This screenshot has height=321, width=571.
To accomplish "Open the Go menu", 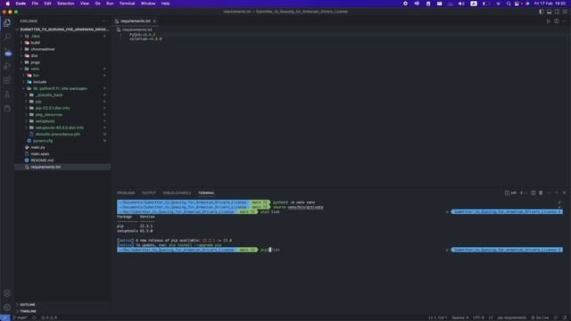I will [97, 4].
